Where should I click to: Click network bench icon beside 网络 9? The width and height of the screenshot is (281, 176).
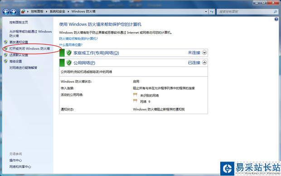click(x=135, y=101)
